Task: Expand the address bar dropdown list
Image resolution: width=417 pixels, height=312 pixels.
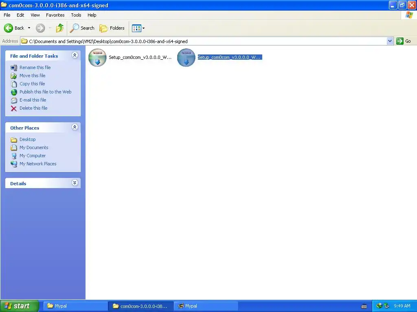Action: [390, 41]
